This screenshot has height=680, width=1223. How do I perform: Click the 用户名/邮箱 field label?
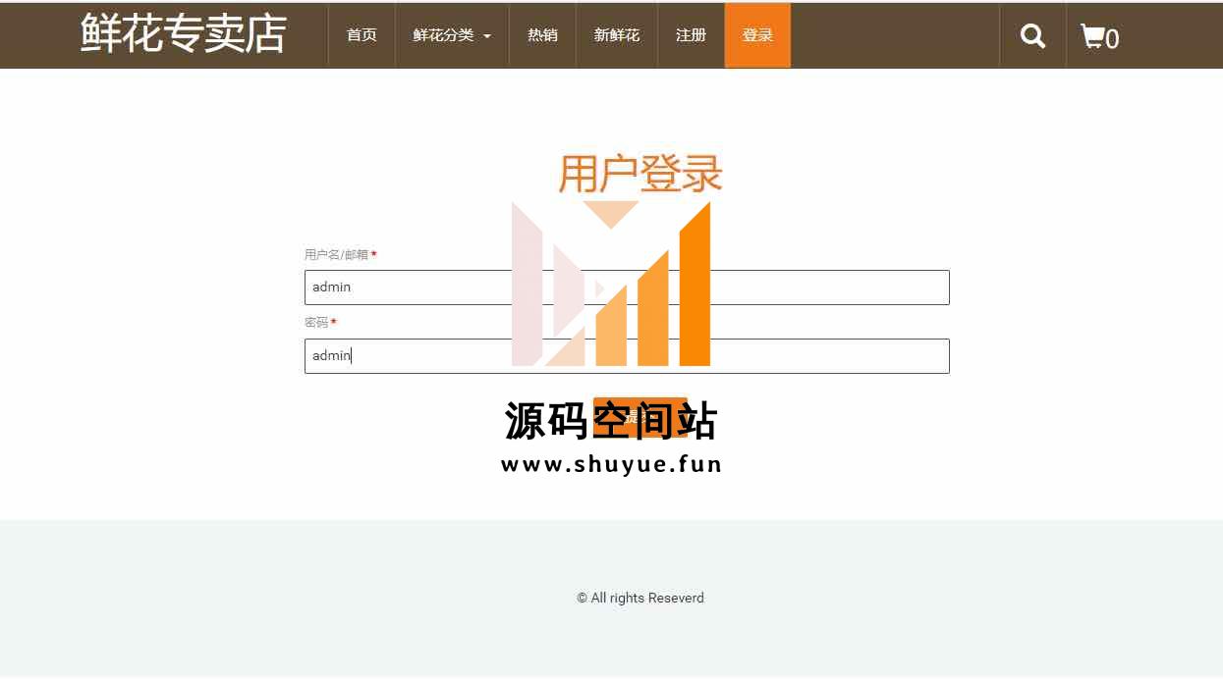(x=336, y=255)
